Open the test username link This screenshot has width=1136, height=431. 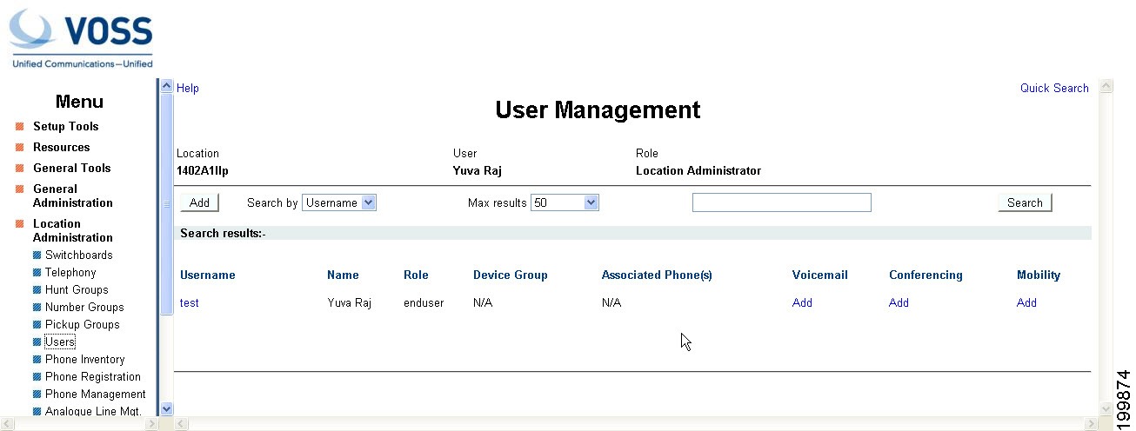coord(190,303)
